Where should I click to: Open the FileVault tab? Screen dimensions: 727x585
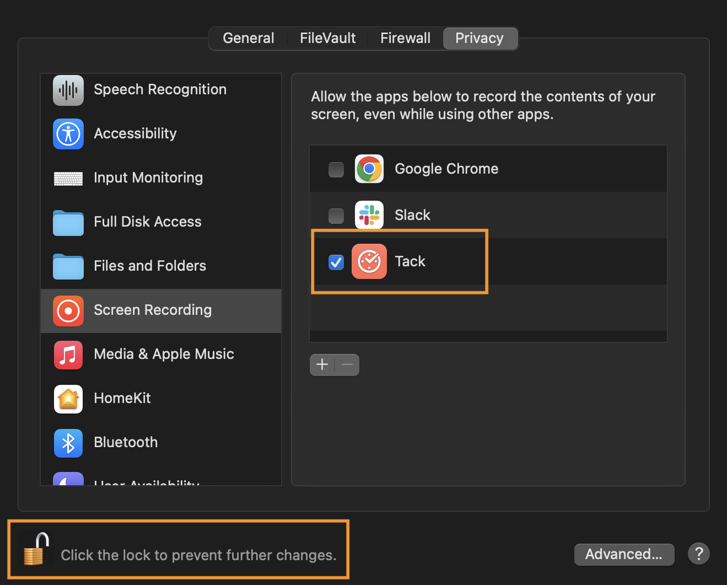coord(328,38)
